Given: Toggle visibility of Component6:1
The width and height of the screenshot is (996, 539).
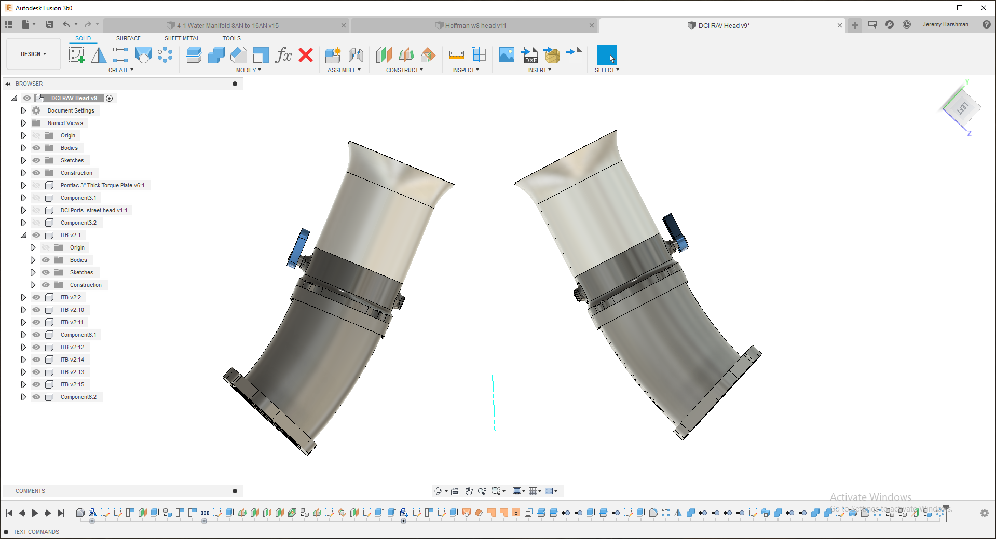Looking at the screenshot, I should [36, 335].
